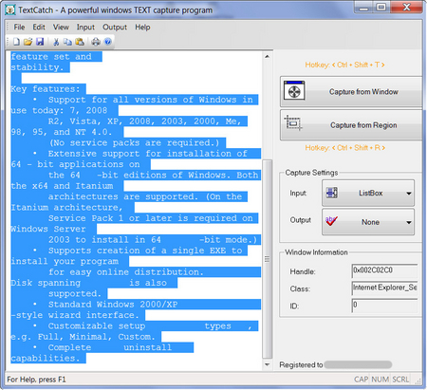Click the text pane scroll up arrow
The height and width of the screenshot is (390, 427).
pyautogui.click(x=268, y=57)
